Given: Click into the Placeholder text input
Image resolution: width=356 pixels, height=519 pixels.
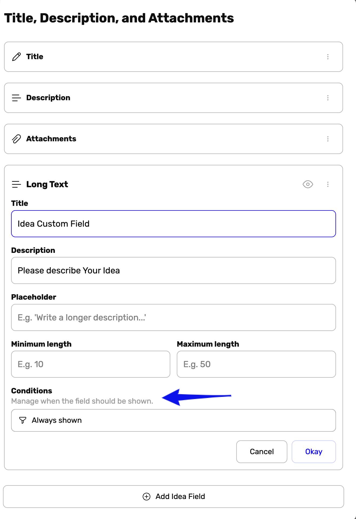Looking at the screenshot, I should [x=174, y=317].
